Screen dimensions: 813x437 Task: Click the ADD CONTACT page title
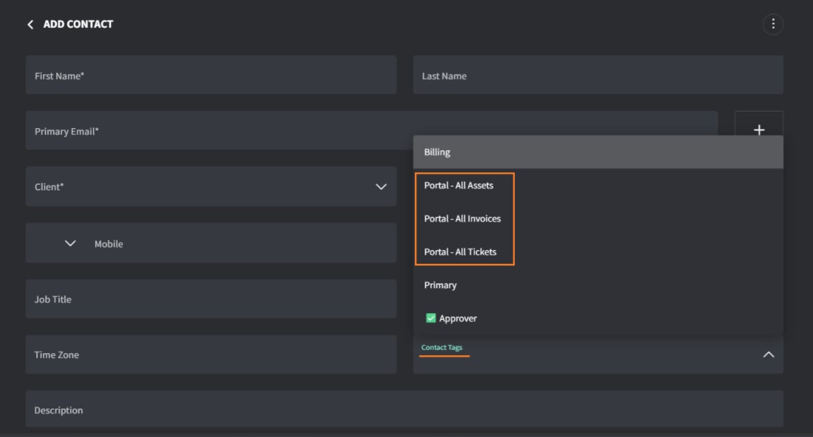tap(78, 24)
